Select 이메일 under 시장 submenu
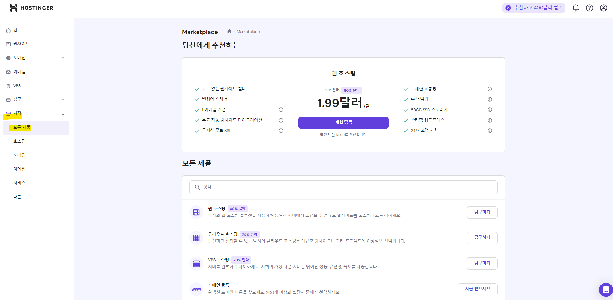The image size is (613, 300). point(19,169)
